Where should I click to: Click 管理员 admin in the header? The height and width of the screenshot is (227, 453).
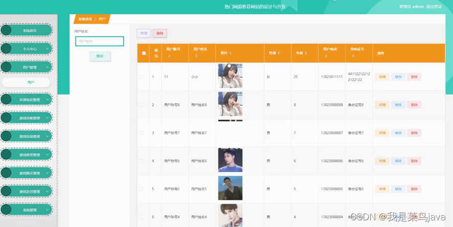pos(412,7)
